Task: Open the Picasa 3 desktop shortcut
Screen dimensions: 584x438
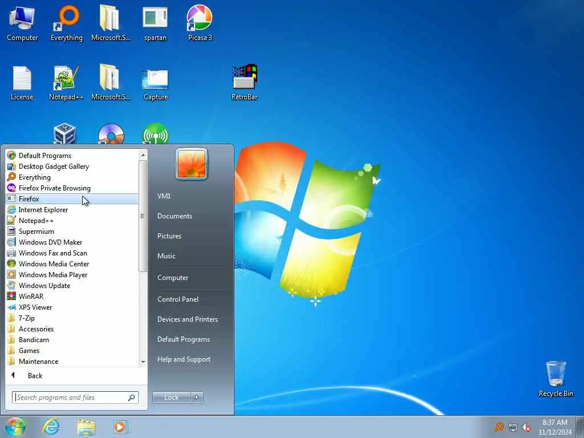Action: (200, 23)
